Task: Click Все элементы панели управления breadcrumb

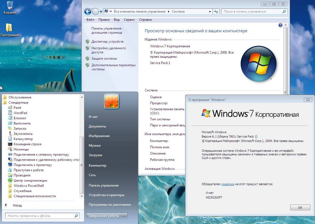Action: 139,12
